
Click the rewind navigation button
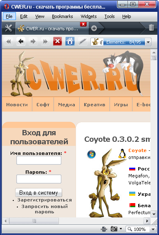pos(9,42)
